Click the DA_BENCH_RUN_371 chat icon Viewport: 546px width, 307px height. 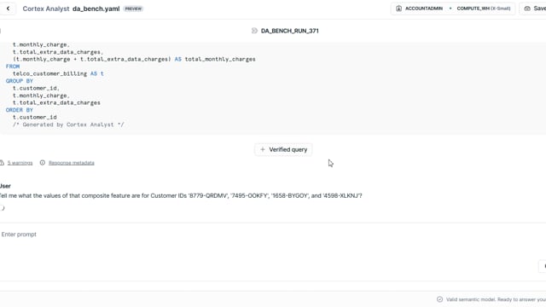pos(254,31)
